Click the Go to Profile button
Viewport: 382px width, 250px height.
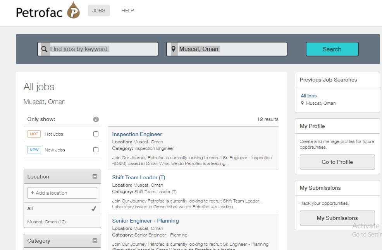(x=337, y=162)
